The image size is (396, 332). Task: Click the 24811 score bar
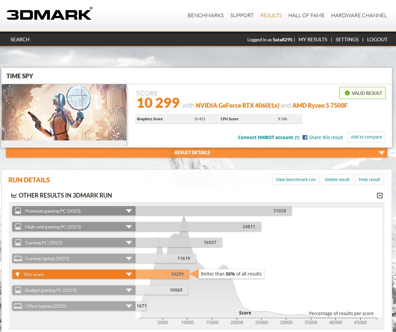click(198, 227)
